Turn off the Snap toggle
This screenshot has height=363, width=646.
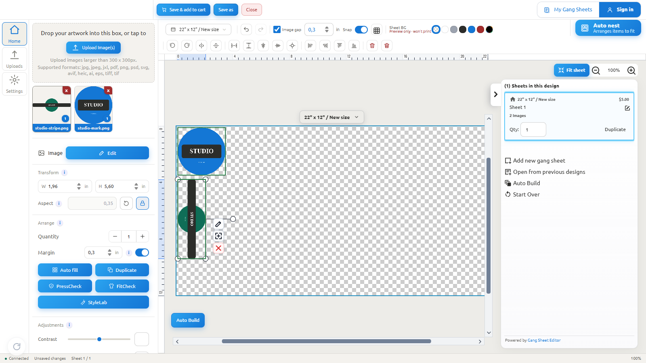pyautogui.click(x=361, y=30)
